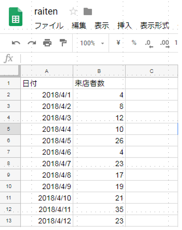The image size is (182, 230).
Task: Open the move to folder icon
Action: click(x=88, y=12)
